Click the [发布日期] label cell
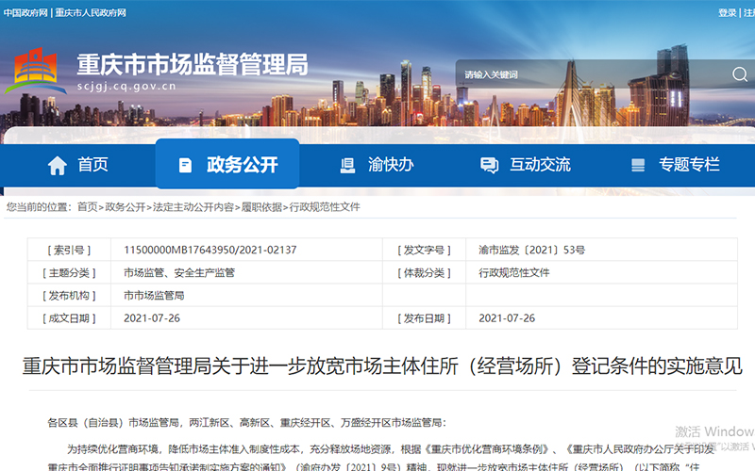Screen dimensions: 755x471 click(424, 318)
